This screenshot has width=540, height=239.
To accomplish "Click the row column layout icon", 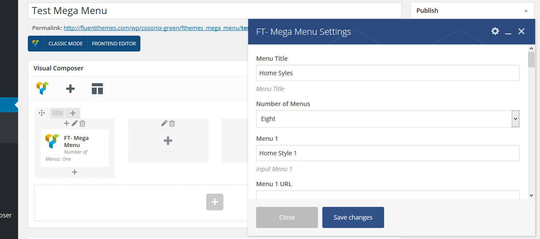I will coord(57,113).
